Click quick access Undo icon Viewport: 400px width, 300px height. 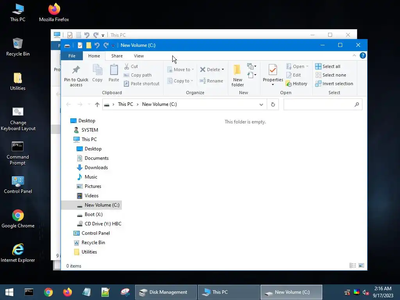pyautogui.click(x=97, y=45)
